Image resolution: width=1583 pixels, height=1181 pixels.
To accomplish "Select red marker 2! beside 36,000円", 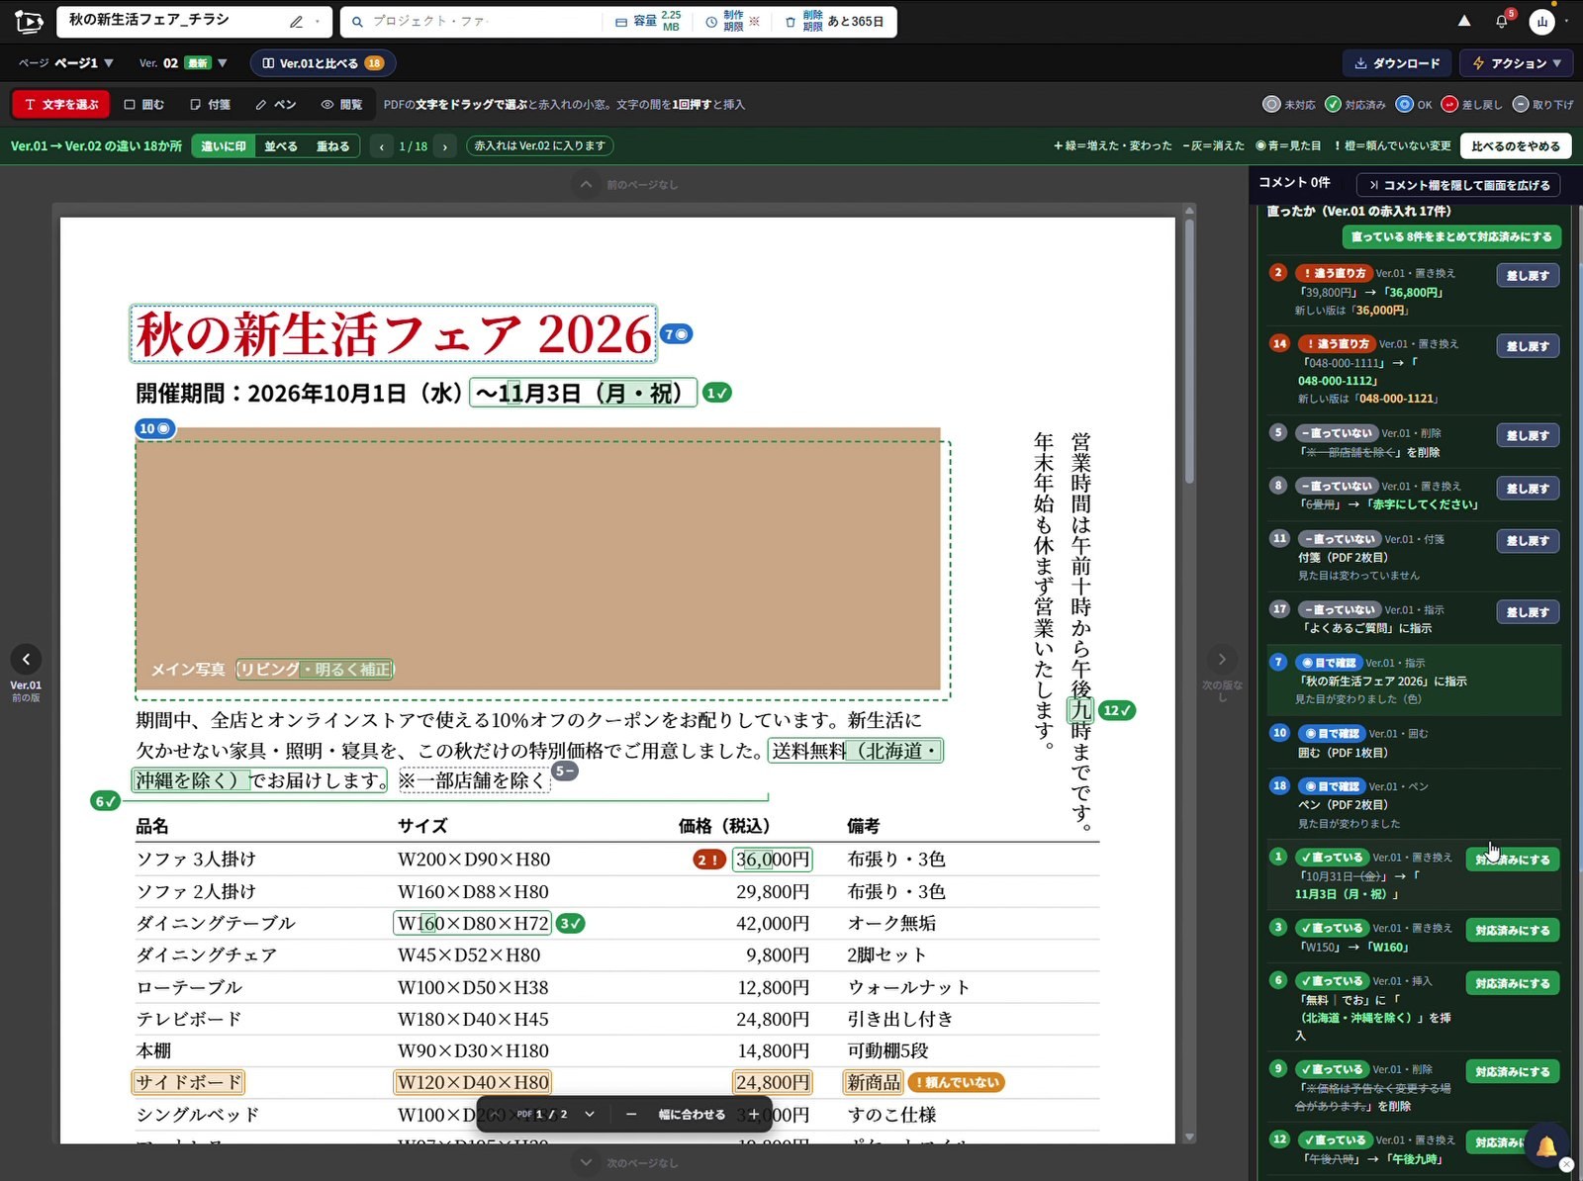I will pos(708,860).
